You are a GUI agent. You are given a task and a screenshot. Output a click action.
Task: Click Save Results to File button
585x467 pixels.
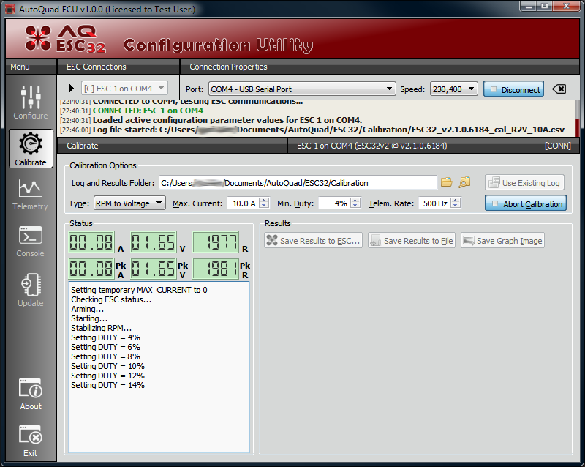[x=412, y=241]
